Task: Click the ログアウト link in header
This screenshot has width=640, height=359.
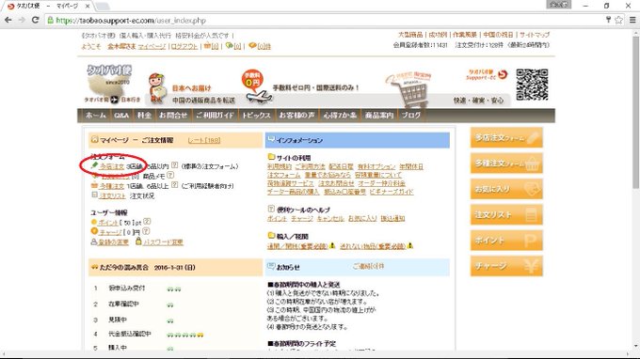Action: (184, 46)
